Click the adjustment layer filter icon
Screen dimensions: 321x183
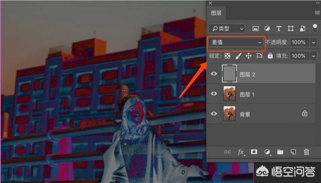pos(267,29)
